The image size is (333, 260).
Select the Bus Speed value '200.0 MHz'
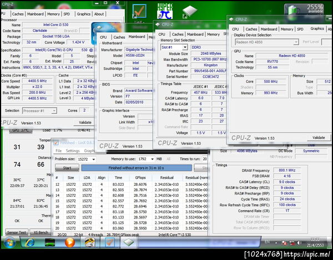point(37,93)
